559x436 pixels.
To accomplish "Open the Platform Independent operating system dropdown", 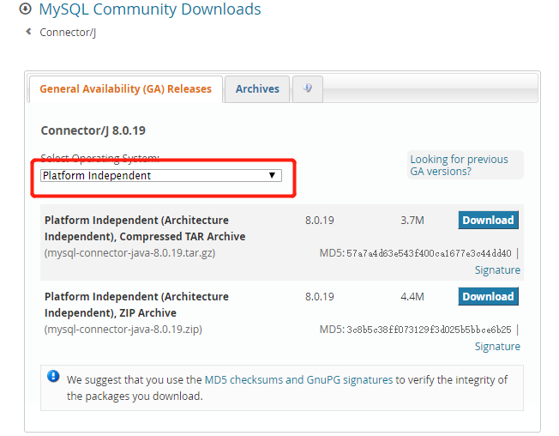I will point(161,176).
